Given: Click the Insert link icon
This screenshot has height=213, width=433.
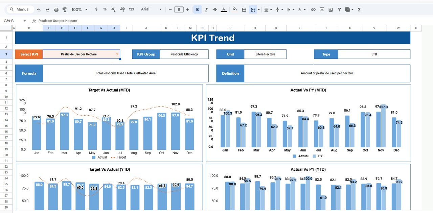Looking at the screenshot, I should point(313,9).
